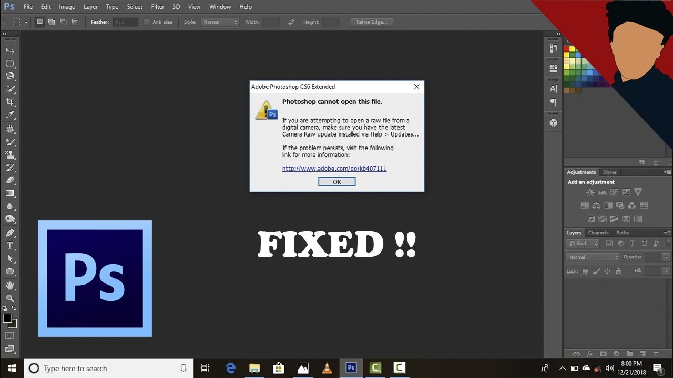Select the Crop tool
The width and height of the screenshot is (673, 378).
click(x=9, y=102)
